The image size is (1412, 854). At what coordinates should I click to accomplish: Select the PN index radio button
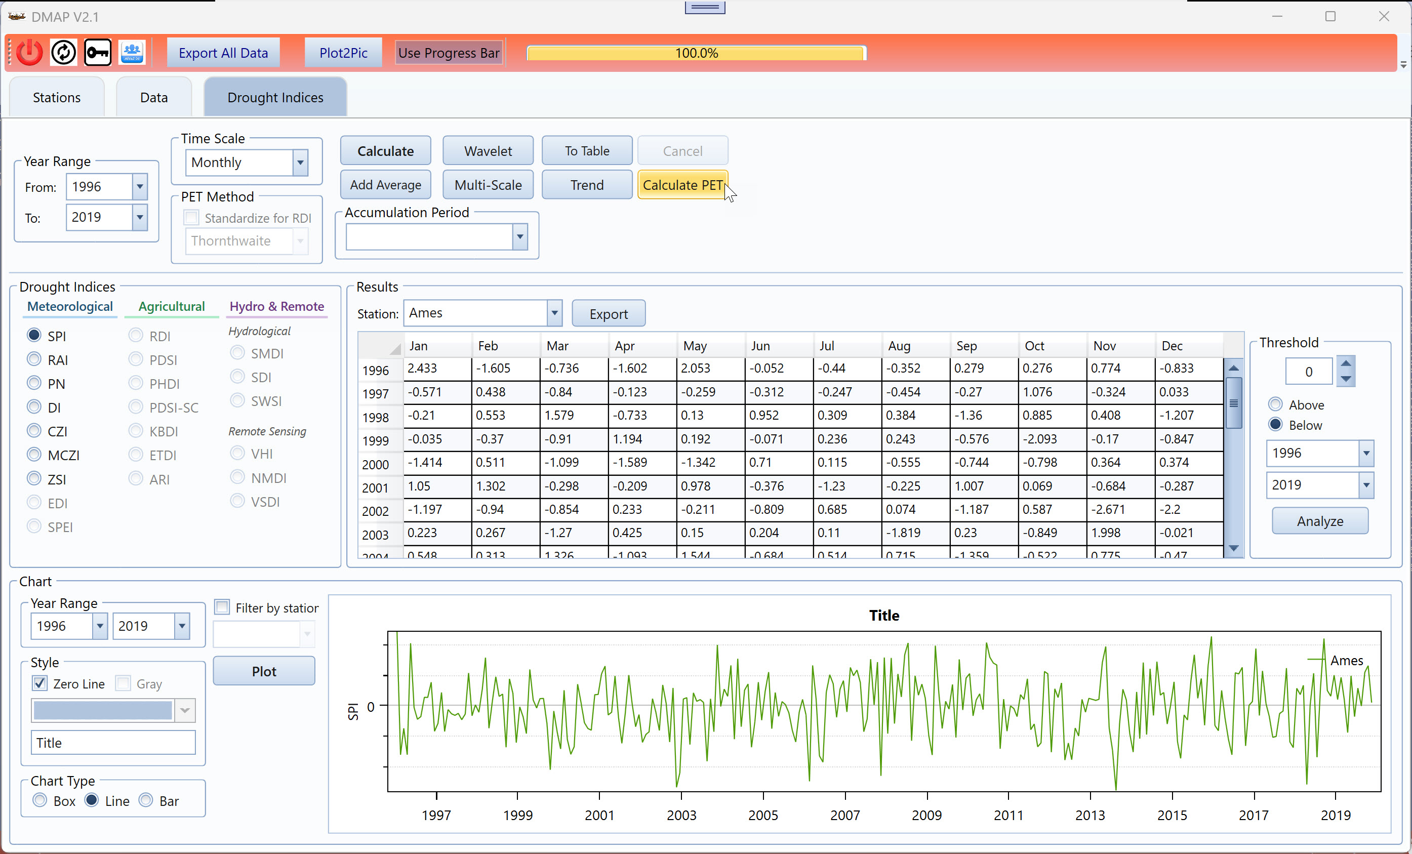tap(34, 383)
